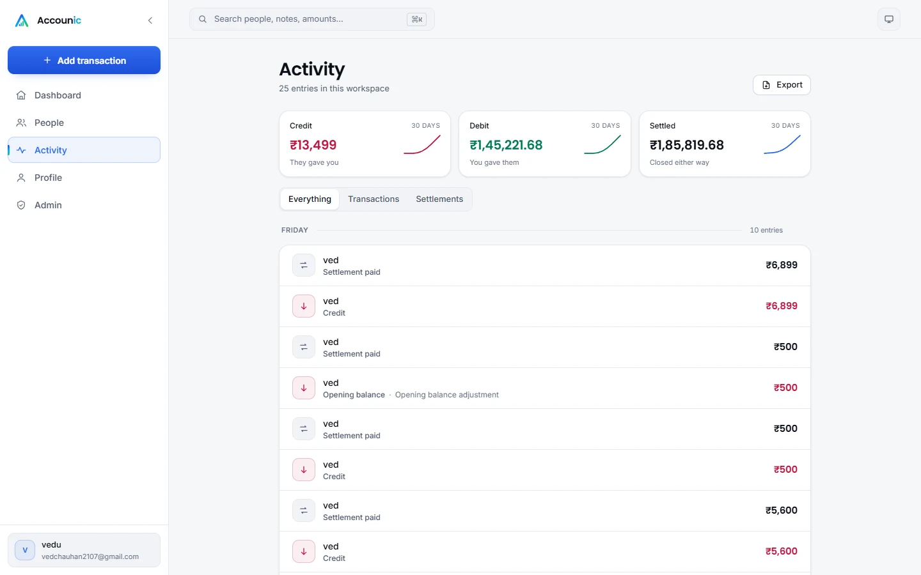Click the '10 entries' Friday count
Screen dimensions: 921x575
tap(766, 230)
